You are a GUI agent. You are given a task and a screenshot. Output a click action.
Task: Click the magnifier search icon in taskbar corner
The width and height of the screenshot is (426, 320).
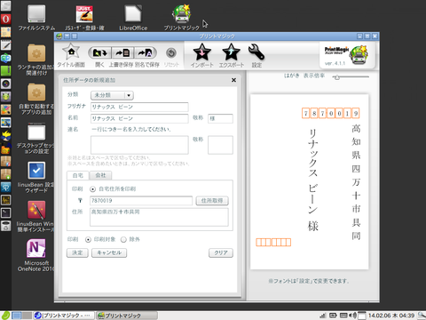pos(422,316)
